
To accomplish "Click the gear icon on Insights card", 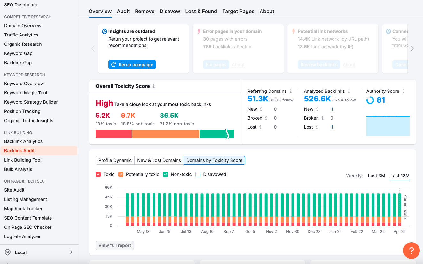I will 104,31.
